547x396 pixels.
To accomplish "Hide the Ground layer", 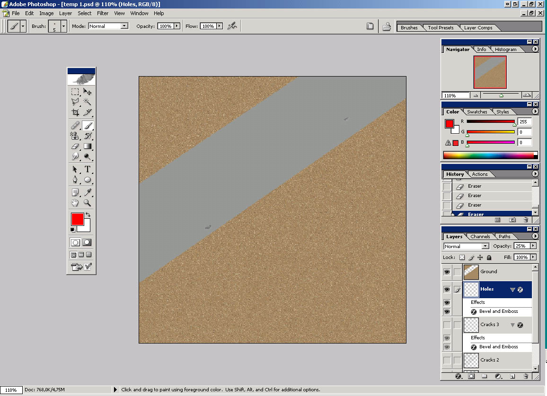I will (x=447, y=272).
